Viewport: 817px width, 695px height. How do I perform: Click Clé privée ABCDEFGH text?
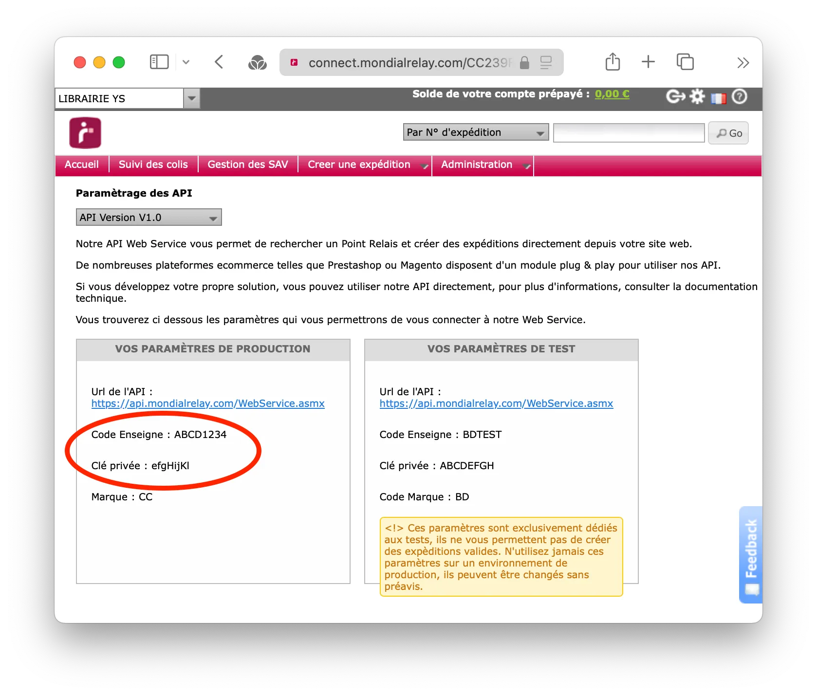click(437, 466)
